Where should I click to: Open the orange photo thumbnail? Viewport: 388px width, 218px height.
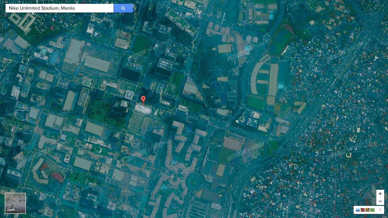pos(367,210)
